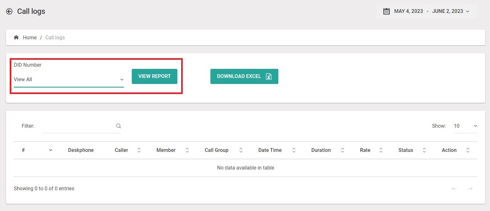Click the Call logs breadcrumb text
Viewport: 490px width, 211px height.
coord(55,37)
